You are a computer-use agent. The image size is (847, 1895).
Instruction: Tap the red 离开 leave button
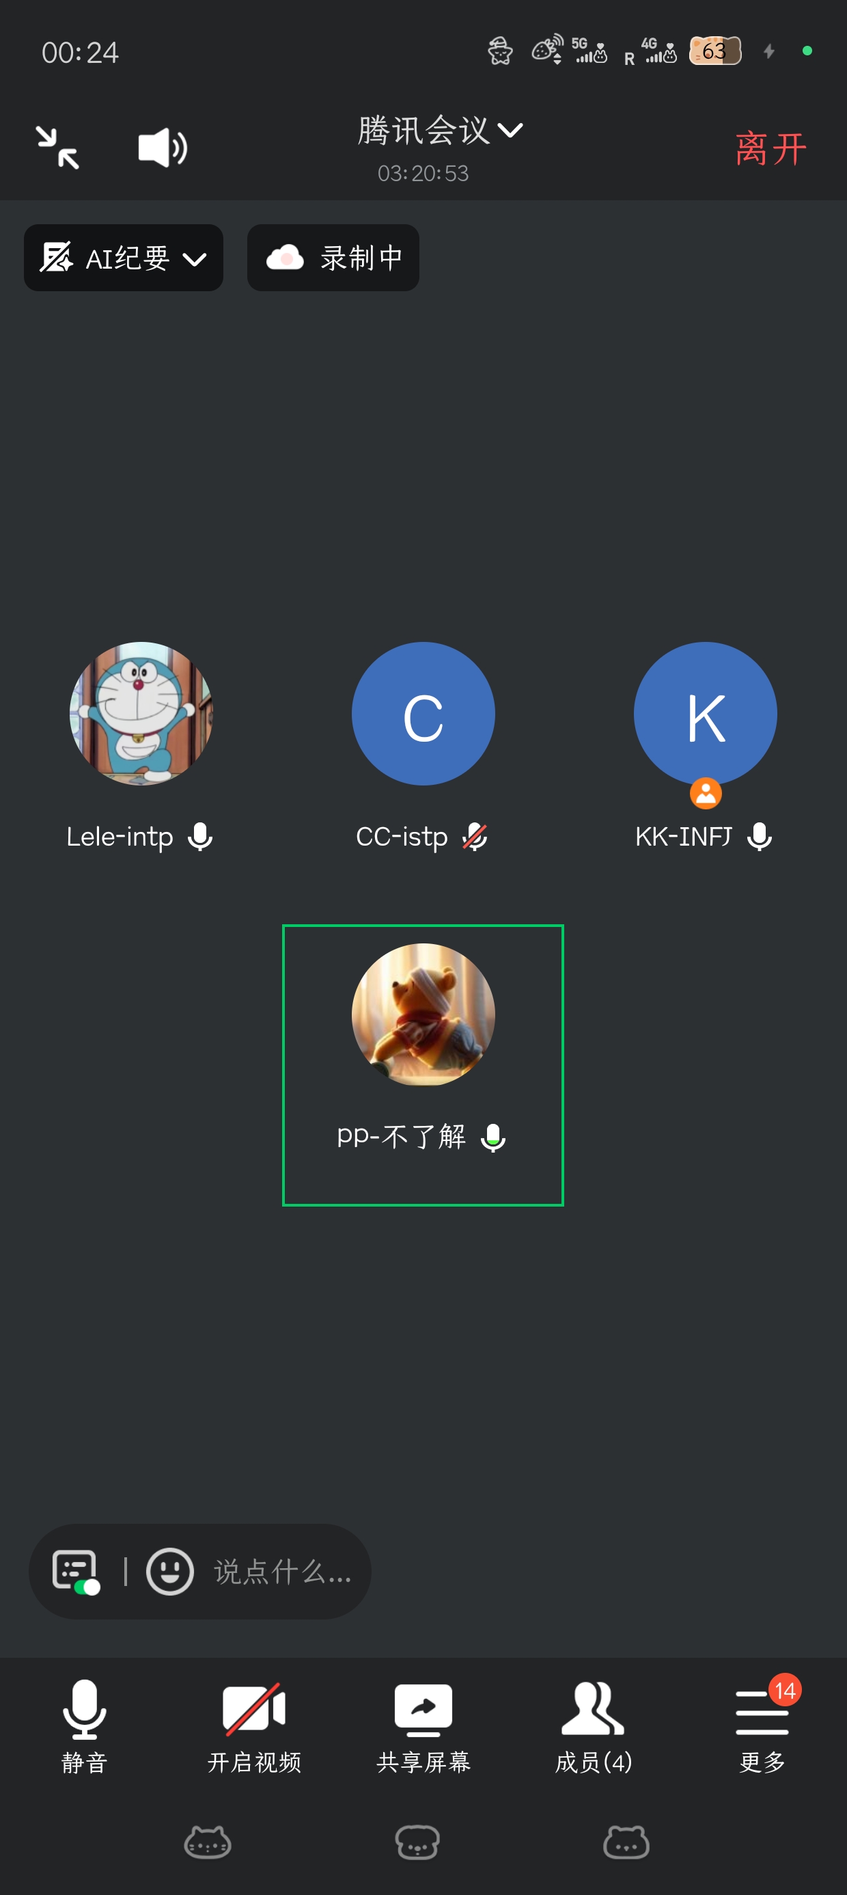[770, 148]
